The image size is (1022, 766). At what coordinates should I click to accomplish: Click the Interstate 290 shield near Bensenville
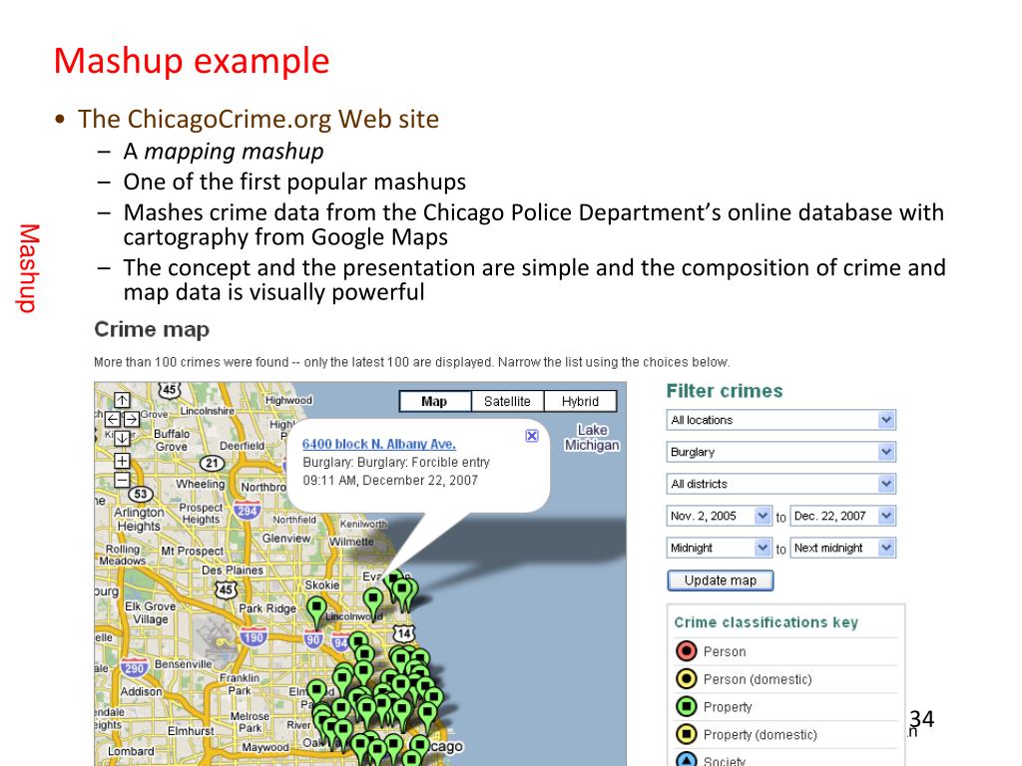[134, 667]
